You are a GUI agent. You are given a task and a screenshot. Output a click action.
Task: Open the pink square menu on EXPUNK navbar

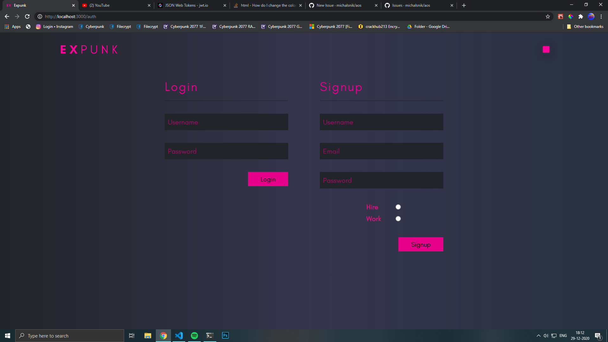546,49
